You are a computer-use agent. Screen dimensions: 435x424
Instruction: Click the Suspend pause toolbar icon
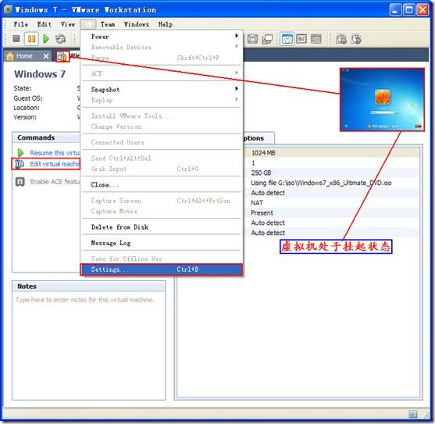click(31, 39)
